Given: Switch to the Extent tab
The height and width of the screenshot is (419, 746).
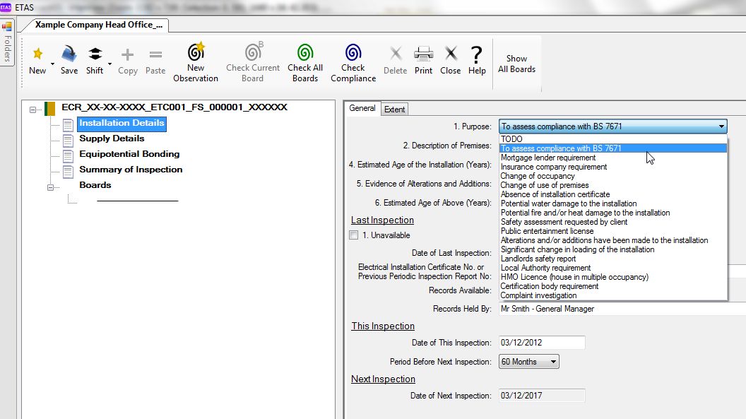Looking at the screenshot, I should point(394,110).
